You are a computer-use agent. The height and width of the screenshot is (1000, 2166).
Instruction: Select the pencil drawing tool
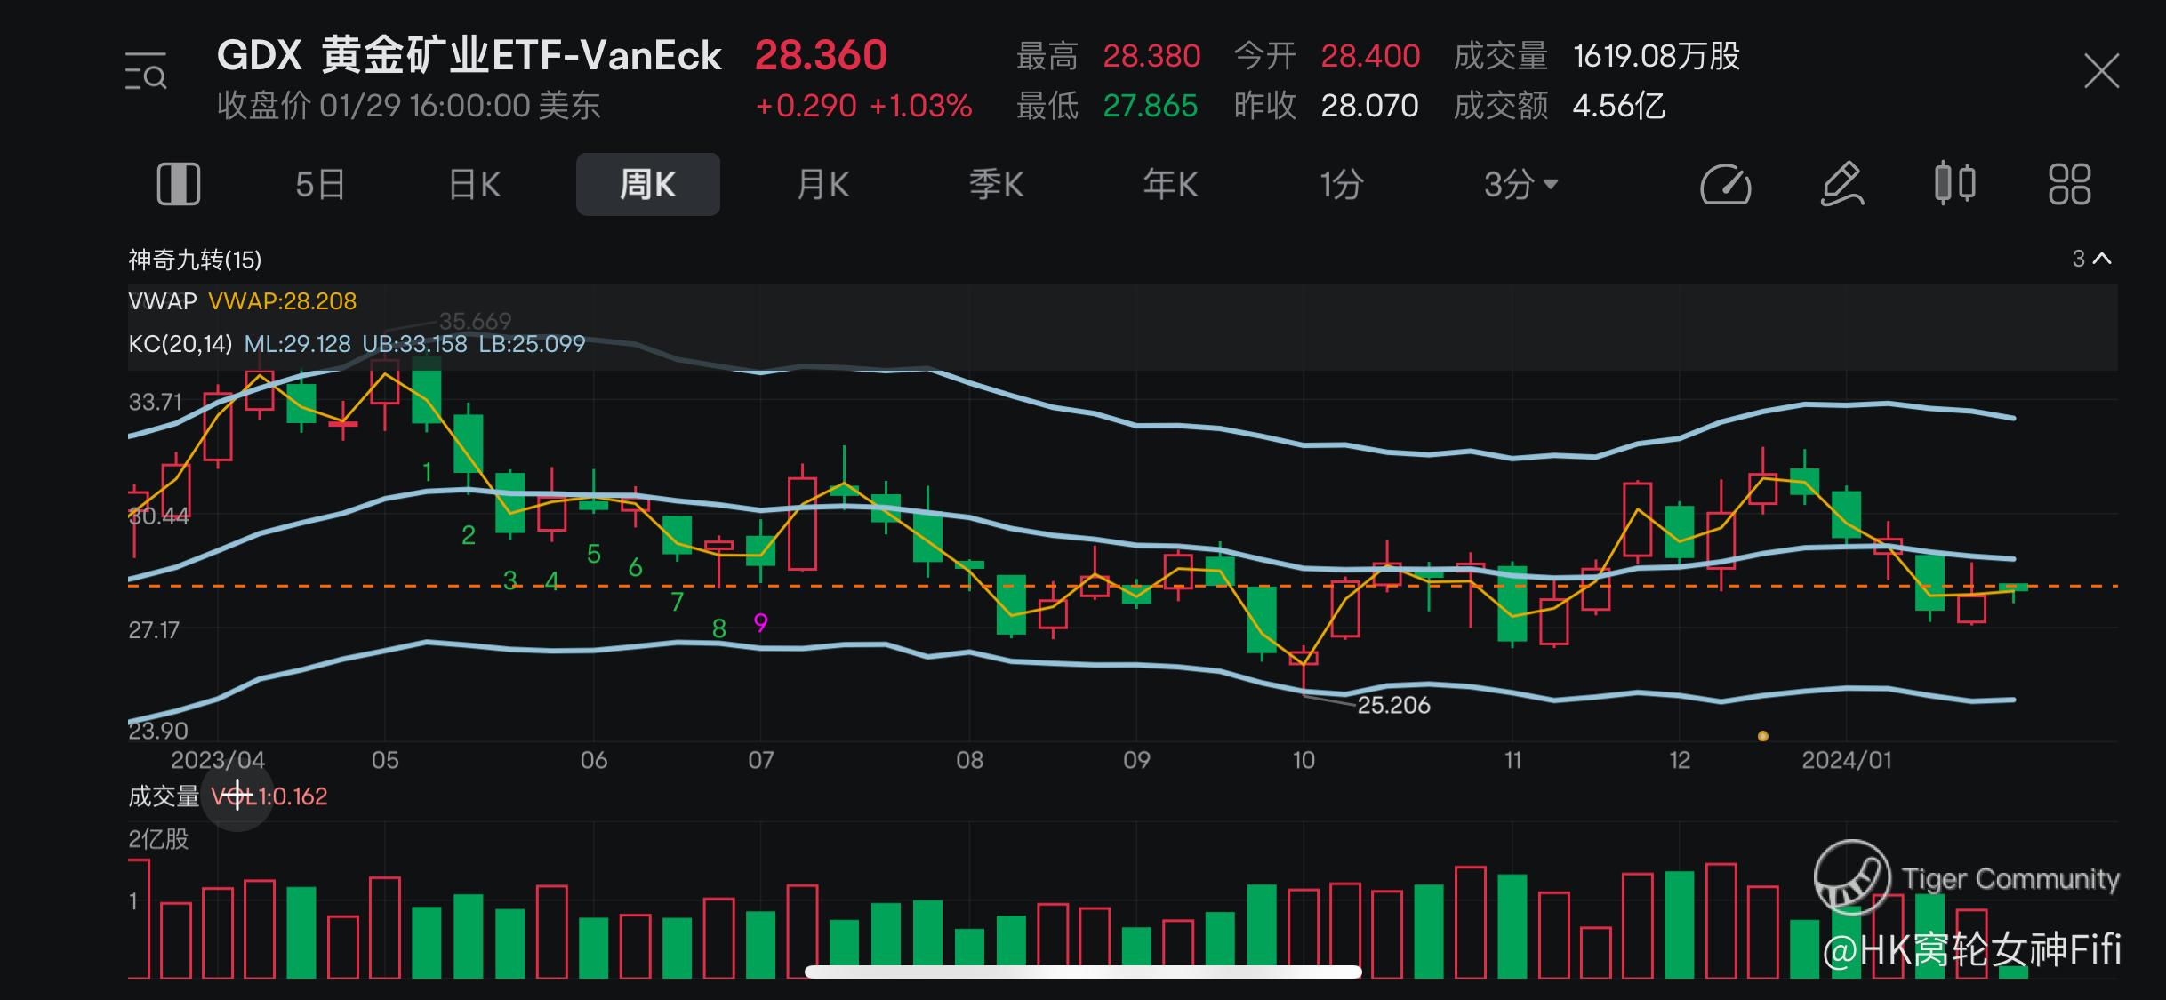(1841, 185)
